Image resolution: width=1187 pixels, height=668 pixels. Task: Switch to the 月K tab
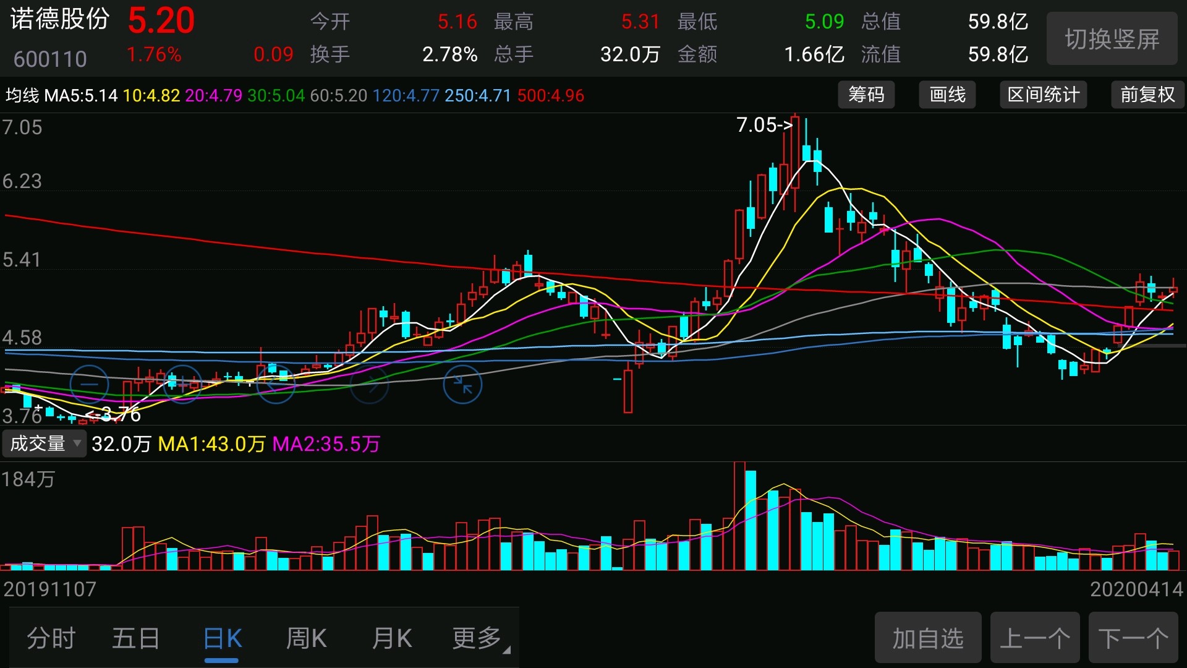point(392,639)
